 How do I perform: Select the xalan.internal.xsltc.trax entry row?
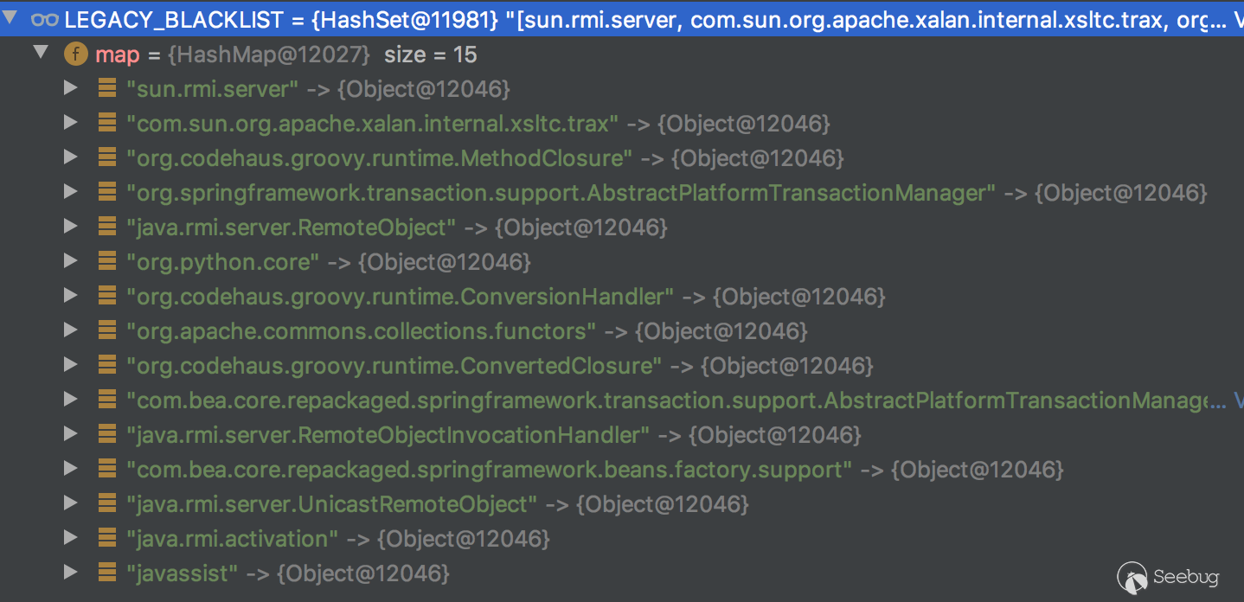click(x=372, y=124)
